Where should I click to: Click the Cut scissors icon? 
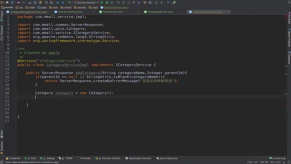[x=30, y=3]
